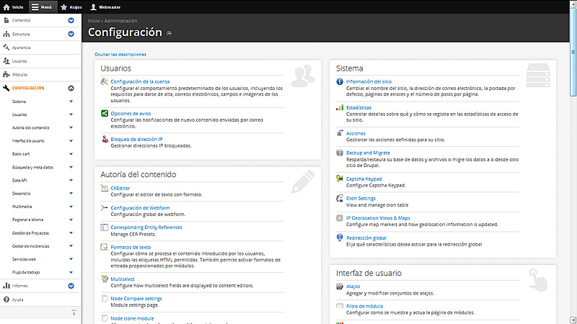The image size is (577, 324).
Task: Expand Regional e idioma submenu arrow
Action: (71, 220)
